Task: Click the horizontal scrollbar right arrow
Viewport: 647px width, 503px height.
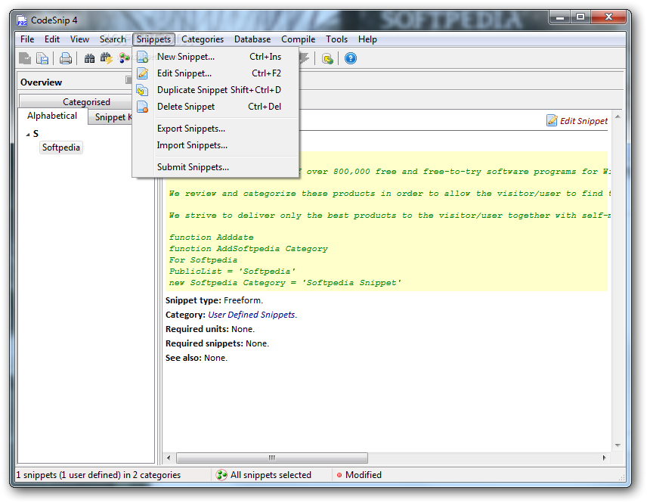Action: click(604, 458)
